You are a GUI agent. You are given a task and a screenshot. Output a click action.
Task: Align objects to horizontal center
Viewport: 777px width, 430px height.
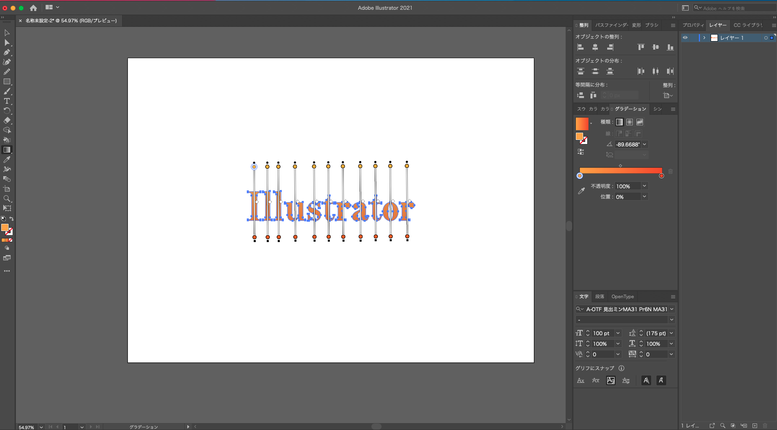click(x=595, y=47)
